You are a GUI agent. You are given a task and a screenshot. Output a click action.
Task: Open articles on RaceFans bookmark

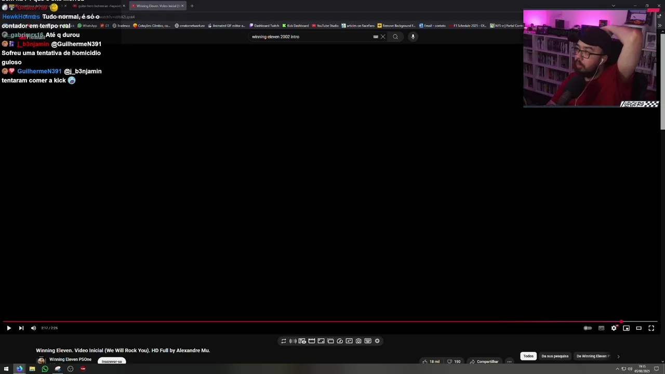click(358, 25)
